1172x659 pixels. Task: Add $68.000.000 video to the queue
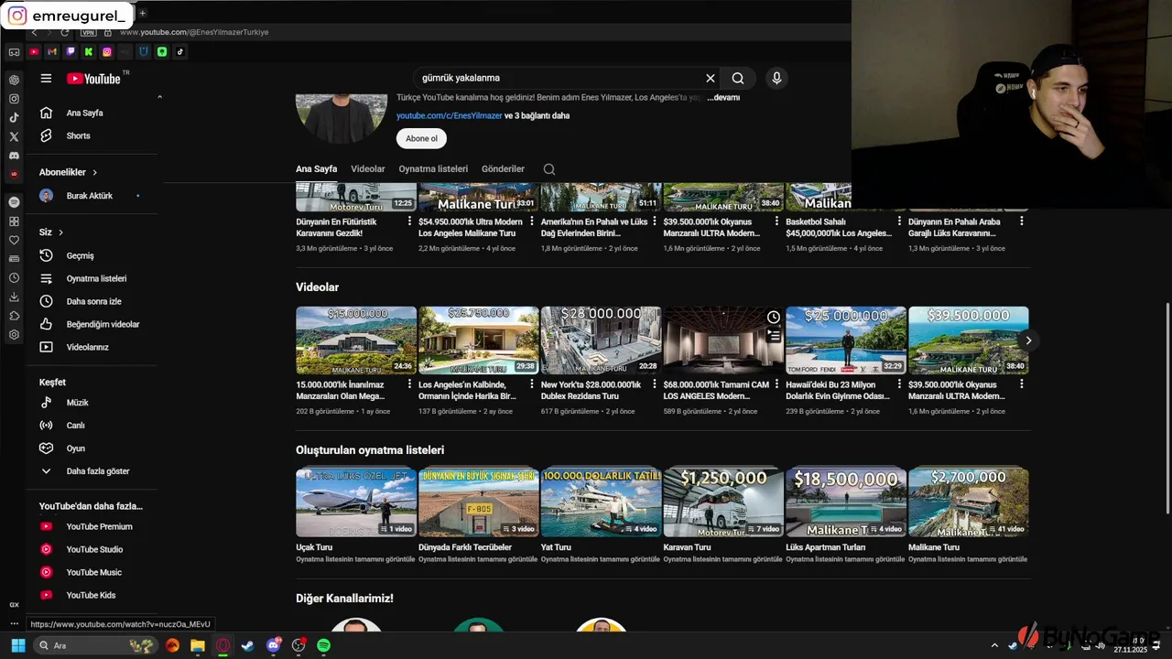pyautogui.click(x=774, y=336)
